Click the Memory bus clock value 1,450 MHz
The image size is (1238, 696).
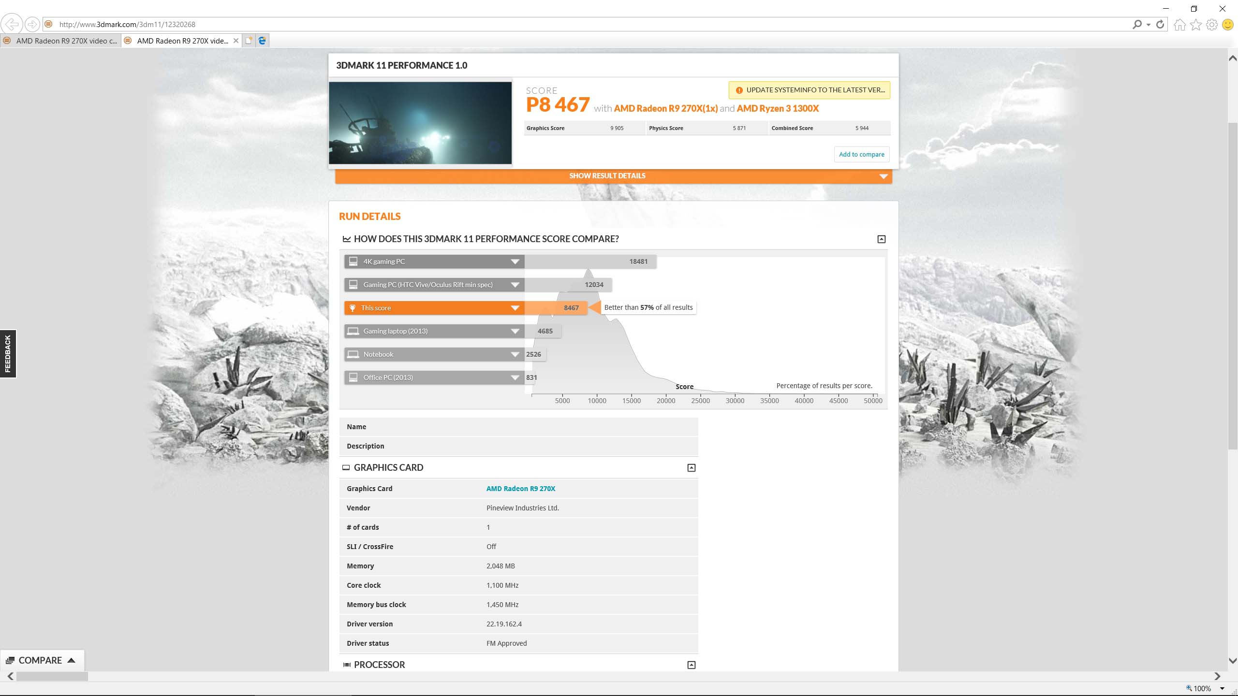click(502, 605)
